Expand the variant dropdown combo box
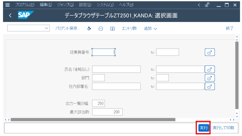 click(x=28, y=28)
